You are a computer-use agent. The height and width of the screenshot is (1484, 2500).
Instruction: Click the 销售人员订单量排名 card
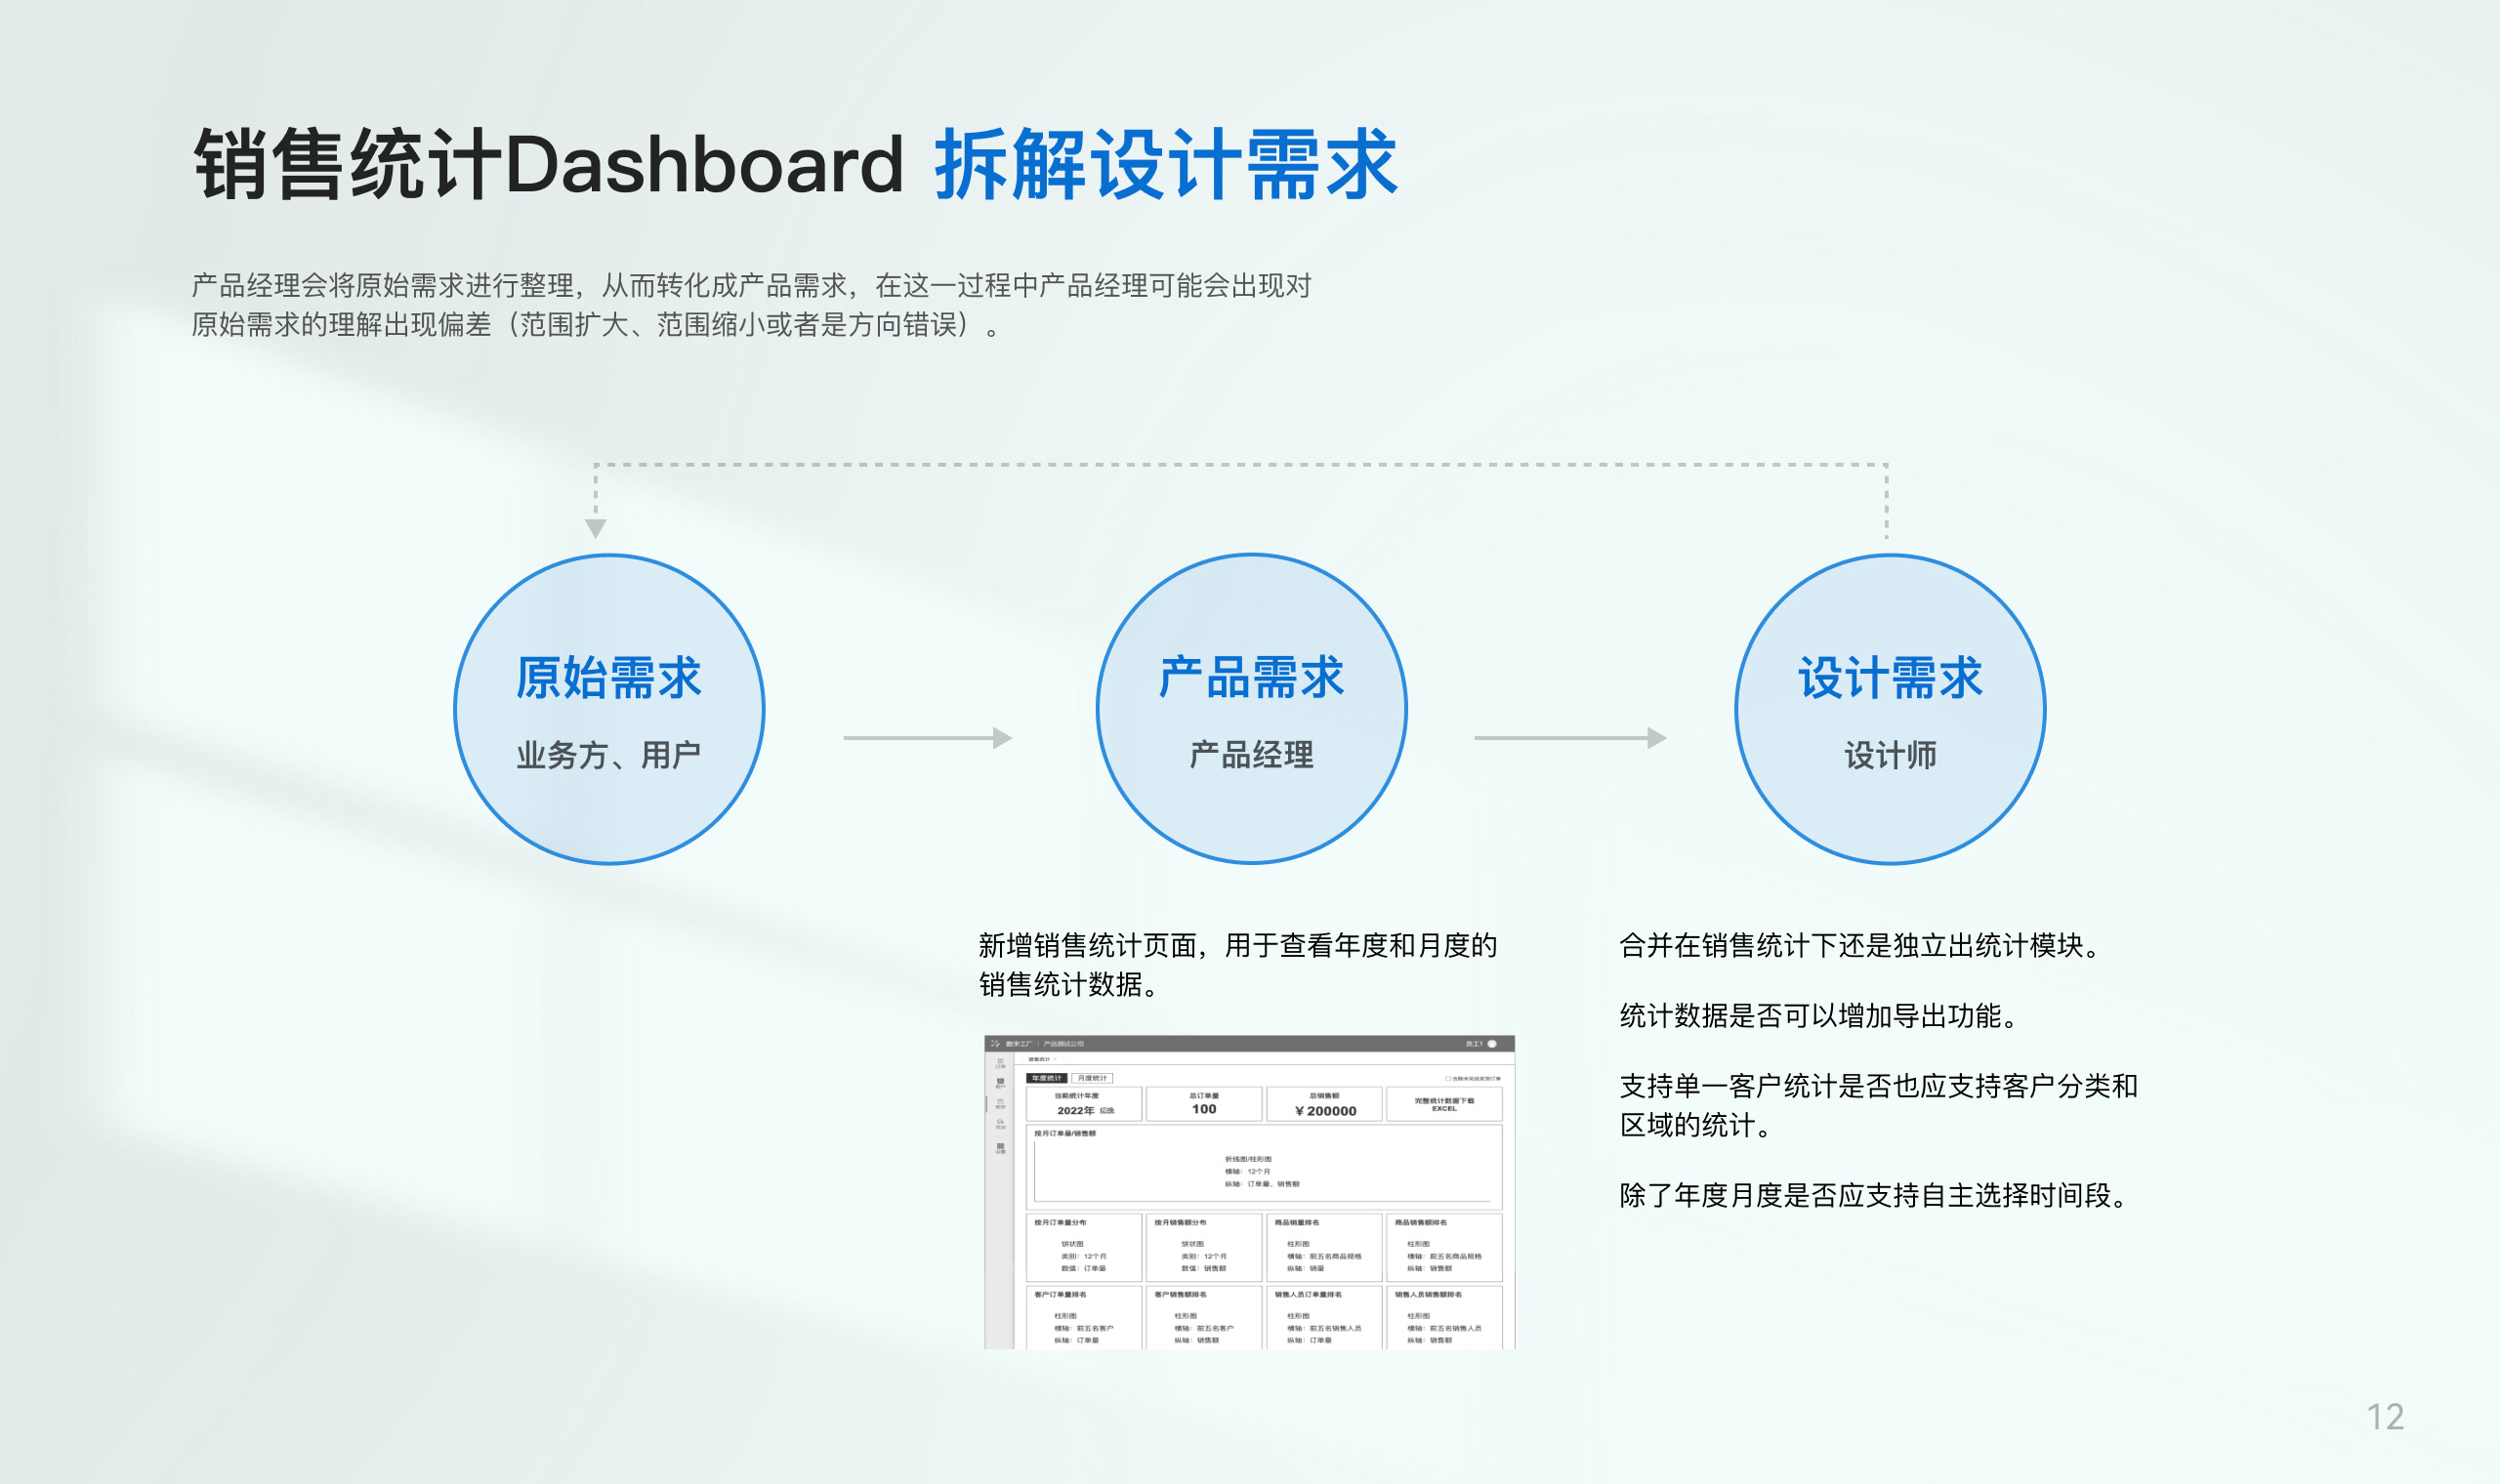pyautogui.click(x=1325, y=1318)
